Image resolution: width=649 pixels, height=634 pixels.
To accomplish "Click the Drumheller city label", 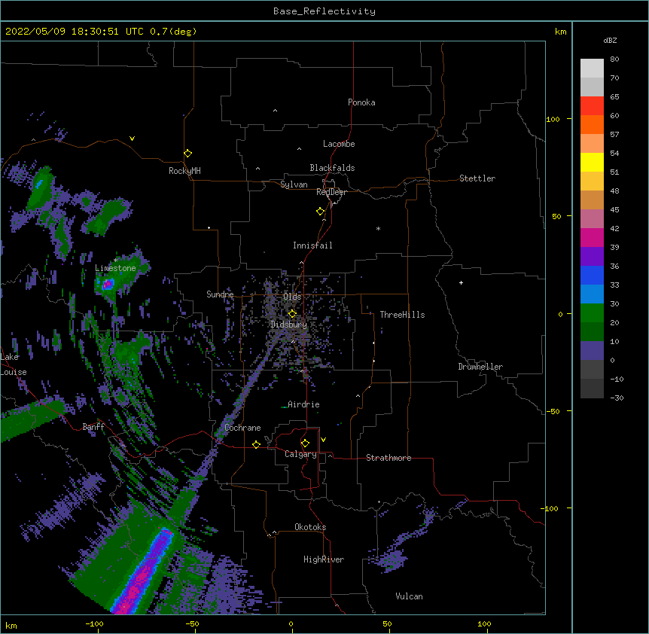I will 480,367.
